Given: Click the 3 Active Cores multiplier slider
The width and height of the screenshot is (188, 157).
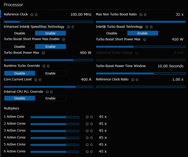Looking at the screenshot, I should (x=55, y=131).
